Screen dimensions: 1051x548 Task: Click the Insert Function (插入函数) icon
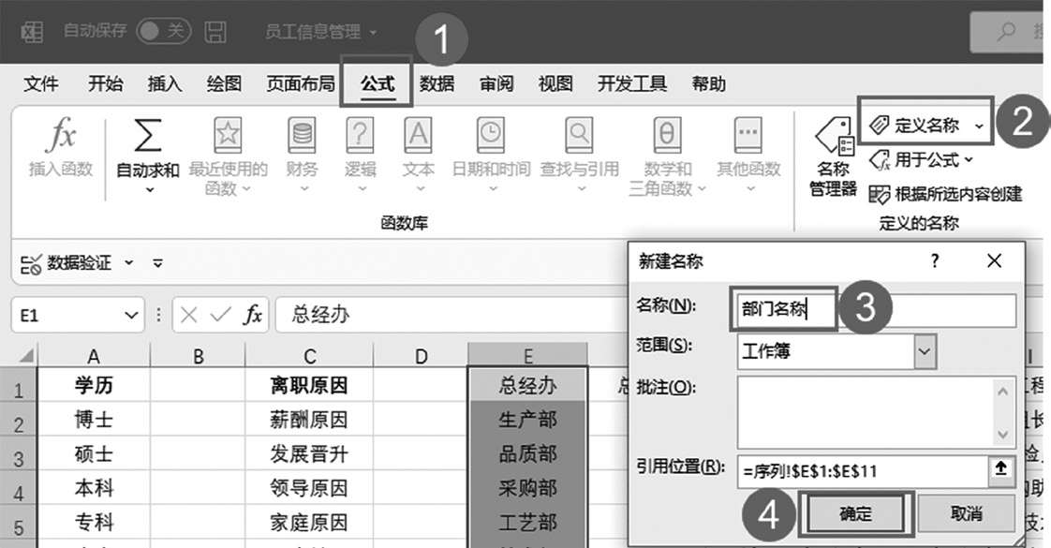[61, 134]
